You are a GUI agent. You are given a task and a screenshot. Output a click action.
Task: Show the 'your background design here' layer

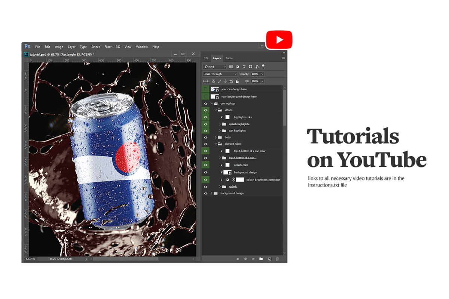coord(205,96)
